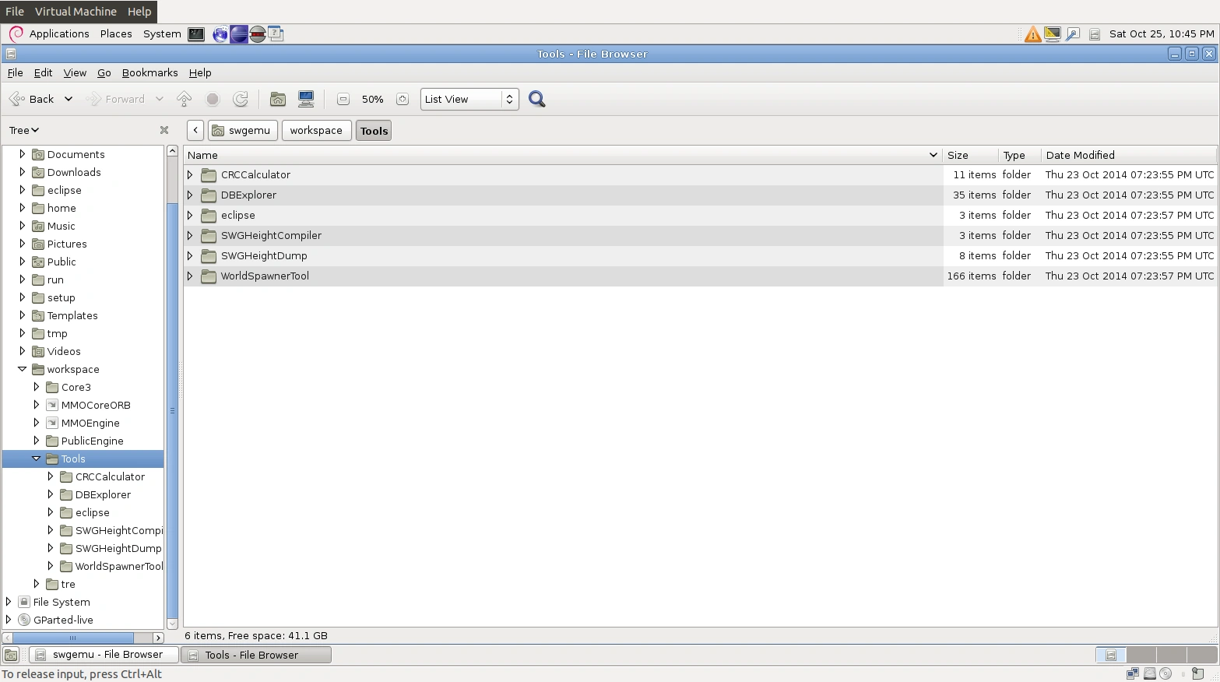
Task: Click the Tools path bar button
Action: click(x=374, y=131)
